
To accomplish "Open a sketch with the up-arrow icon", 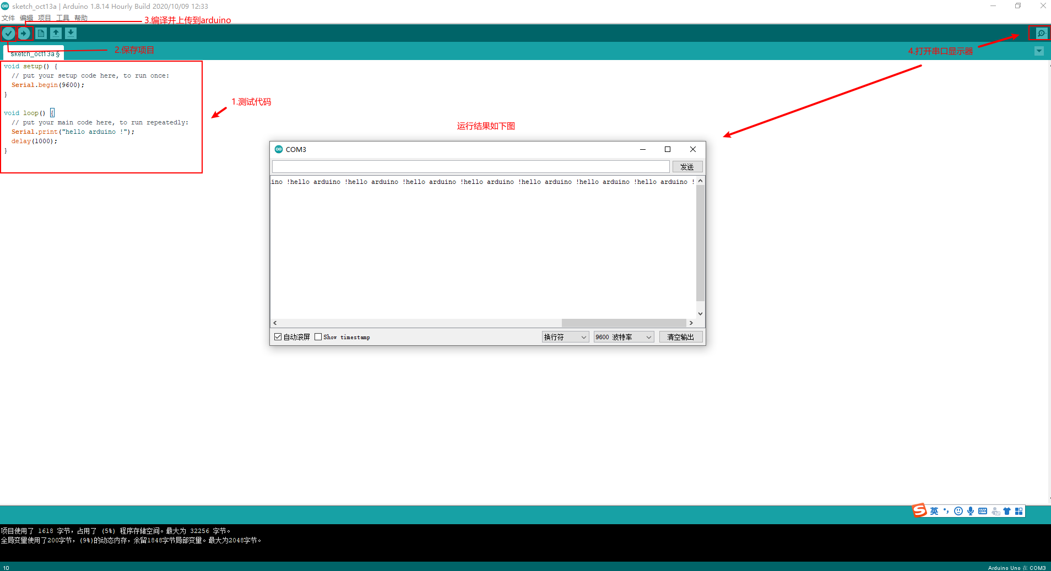I will pos(56,34).
